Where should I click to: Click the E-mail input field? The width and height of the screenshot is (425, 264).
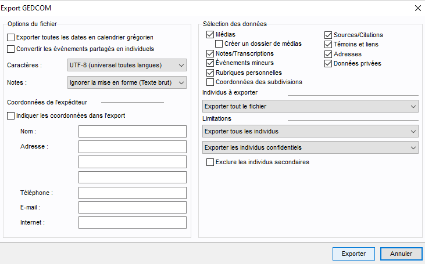pyautogui.click(x=132, y=207)
